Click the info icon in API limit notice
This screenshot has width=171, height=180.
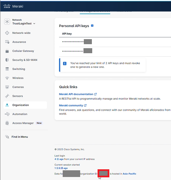tap(65, 63)
